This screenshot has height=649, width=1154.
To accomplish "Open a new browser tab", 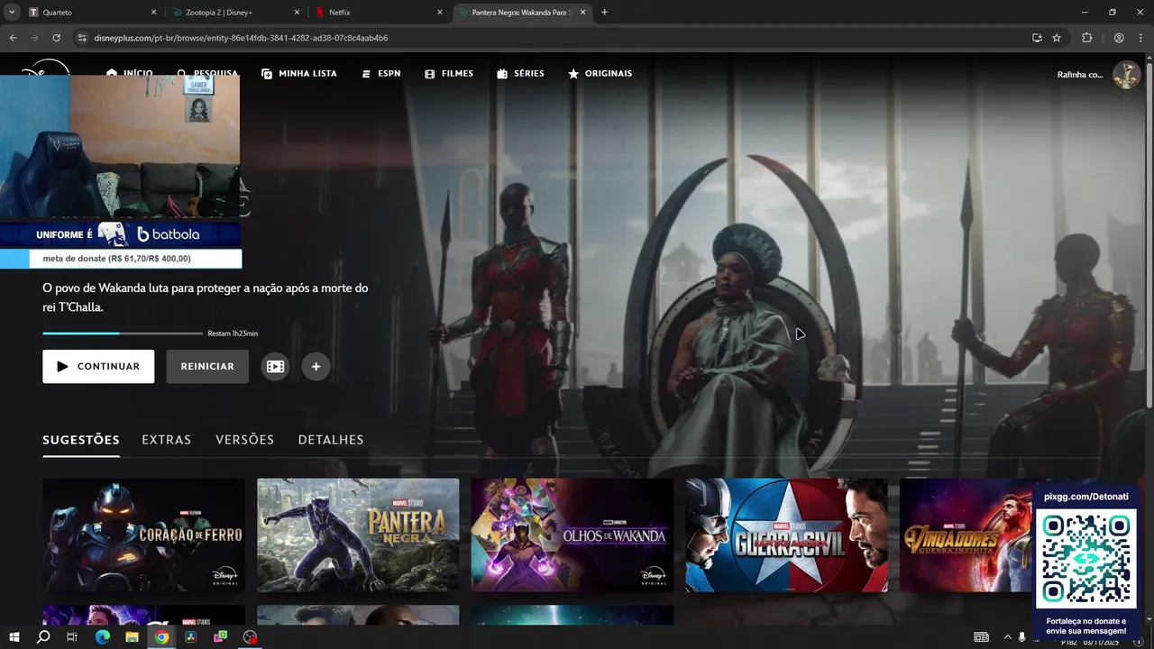I will coord(604,13).
